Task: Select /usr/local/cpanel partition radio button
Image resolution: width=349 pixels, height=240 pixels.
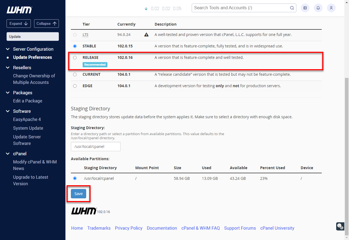Action: click(x=75, y=178)
